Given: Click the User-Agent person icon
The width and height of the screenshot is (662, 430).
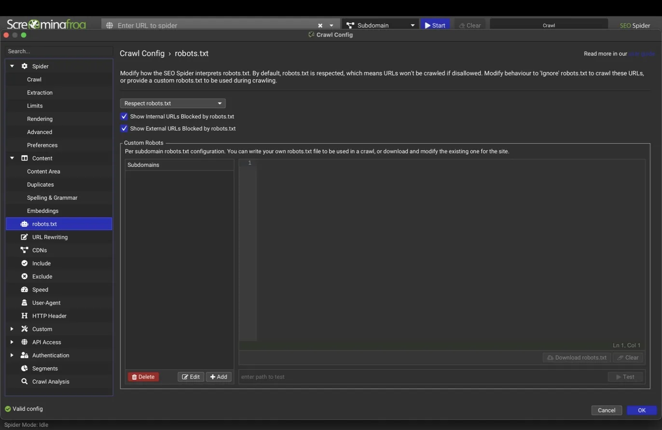Looking at the screenshot, I should pos(24,303).
